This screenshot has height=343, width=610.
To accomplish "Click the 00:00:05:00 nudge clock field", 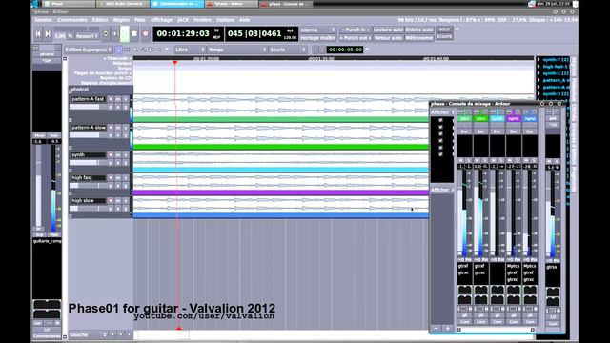I will pos(345,50).
